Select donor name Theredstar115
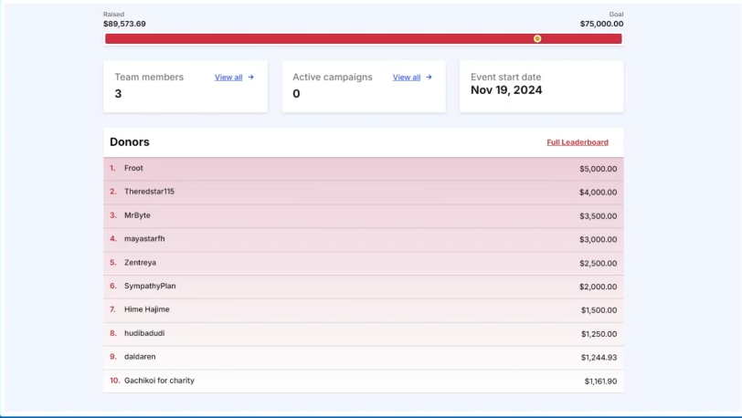 pos(149,192)
